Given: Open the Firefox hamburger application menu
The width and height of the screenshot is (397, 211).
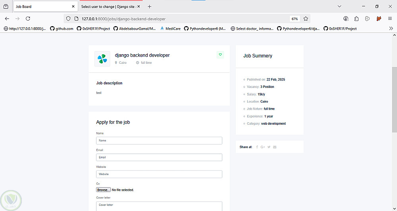Looking at the screenshot, I should tap(390, 19).
